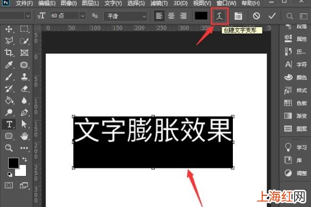Select the History Brush tool
The width and height of the screenshot is (311, 207).
(9, 88)
